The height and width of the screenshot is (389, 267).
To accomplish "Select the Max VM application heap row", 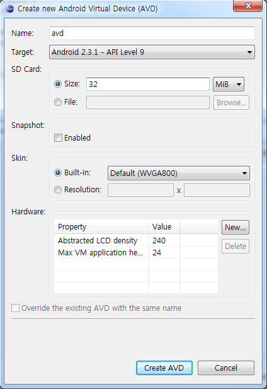I will (136, 253).
